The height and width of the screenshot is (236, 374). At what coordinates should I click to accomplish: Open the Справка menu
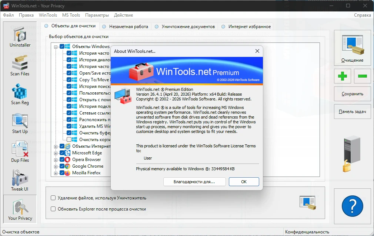pyautogui.click(x=362, y=15)
